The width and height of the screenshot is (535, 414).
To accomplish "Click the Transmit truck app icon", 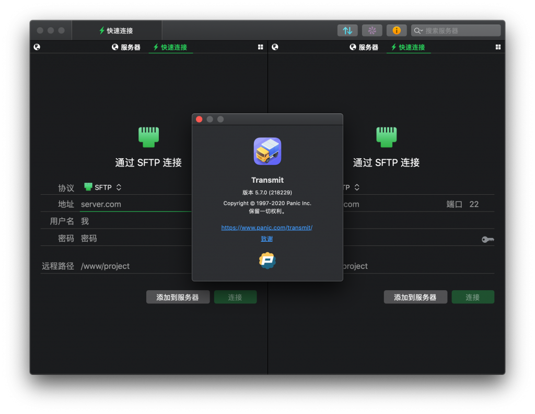I will [267, 151].
